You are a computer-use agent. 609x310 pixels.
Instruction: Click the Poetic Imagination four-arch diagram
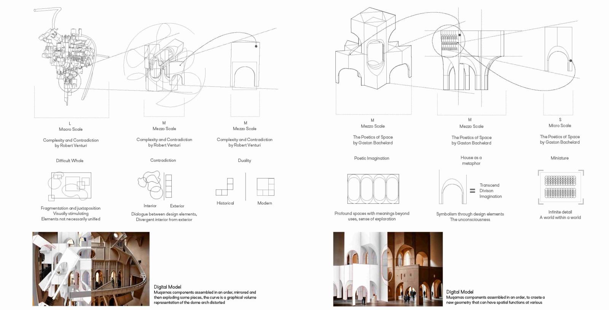point(373,189)
